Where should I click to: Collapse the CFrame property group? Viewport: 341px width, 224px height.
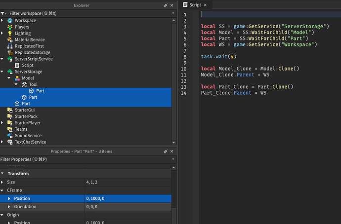pyautogui.click(x=2, y=190)
